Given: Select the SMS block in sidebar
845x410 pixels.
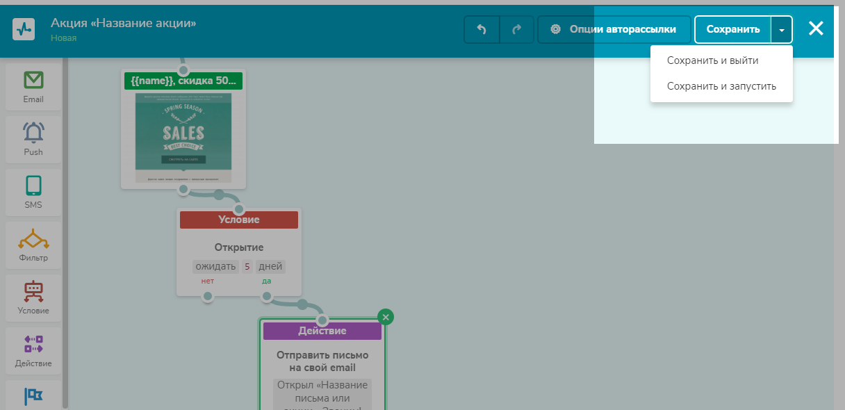Looking at the screenshot, I should [x=33, y=192].
